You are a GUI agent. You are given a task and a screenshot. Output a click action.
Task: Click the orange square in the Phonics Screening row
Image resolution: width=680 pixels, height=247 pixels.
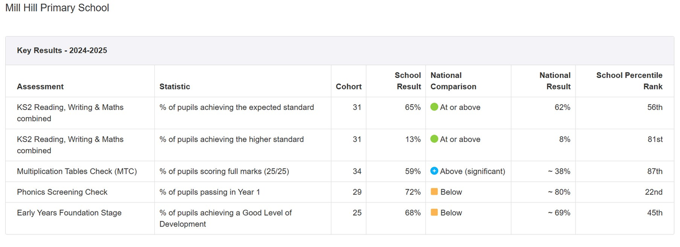pos(434,192)
